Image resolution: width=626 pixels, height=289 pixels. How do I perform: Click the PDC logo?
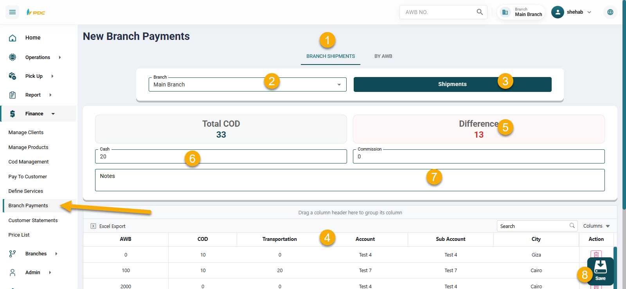point(36,12)
